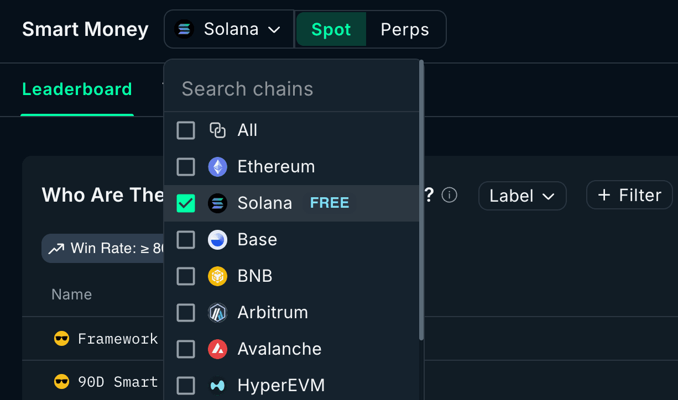Click the HyperEVM chain logo
The height and width of the screenshot is (400, 678).
click(217, 385)
